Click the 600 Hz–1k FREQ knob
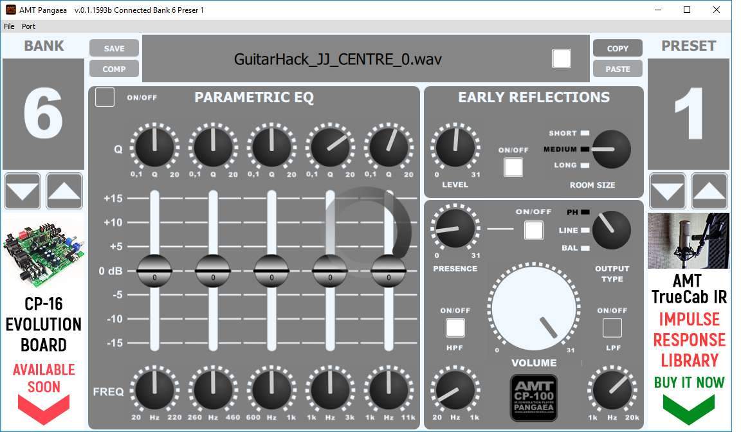This screenshot has width=741, height=432. click(271, 390)
